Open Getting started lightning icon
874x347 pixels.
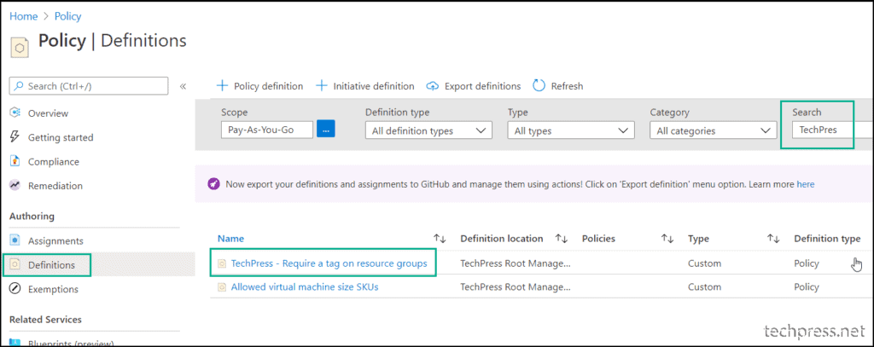tap(15, 137)
